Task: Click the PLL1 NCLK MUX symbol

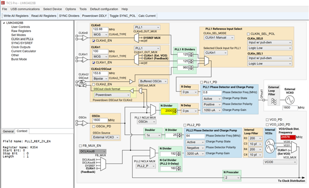Action: pos(153,110)
